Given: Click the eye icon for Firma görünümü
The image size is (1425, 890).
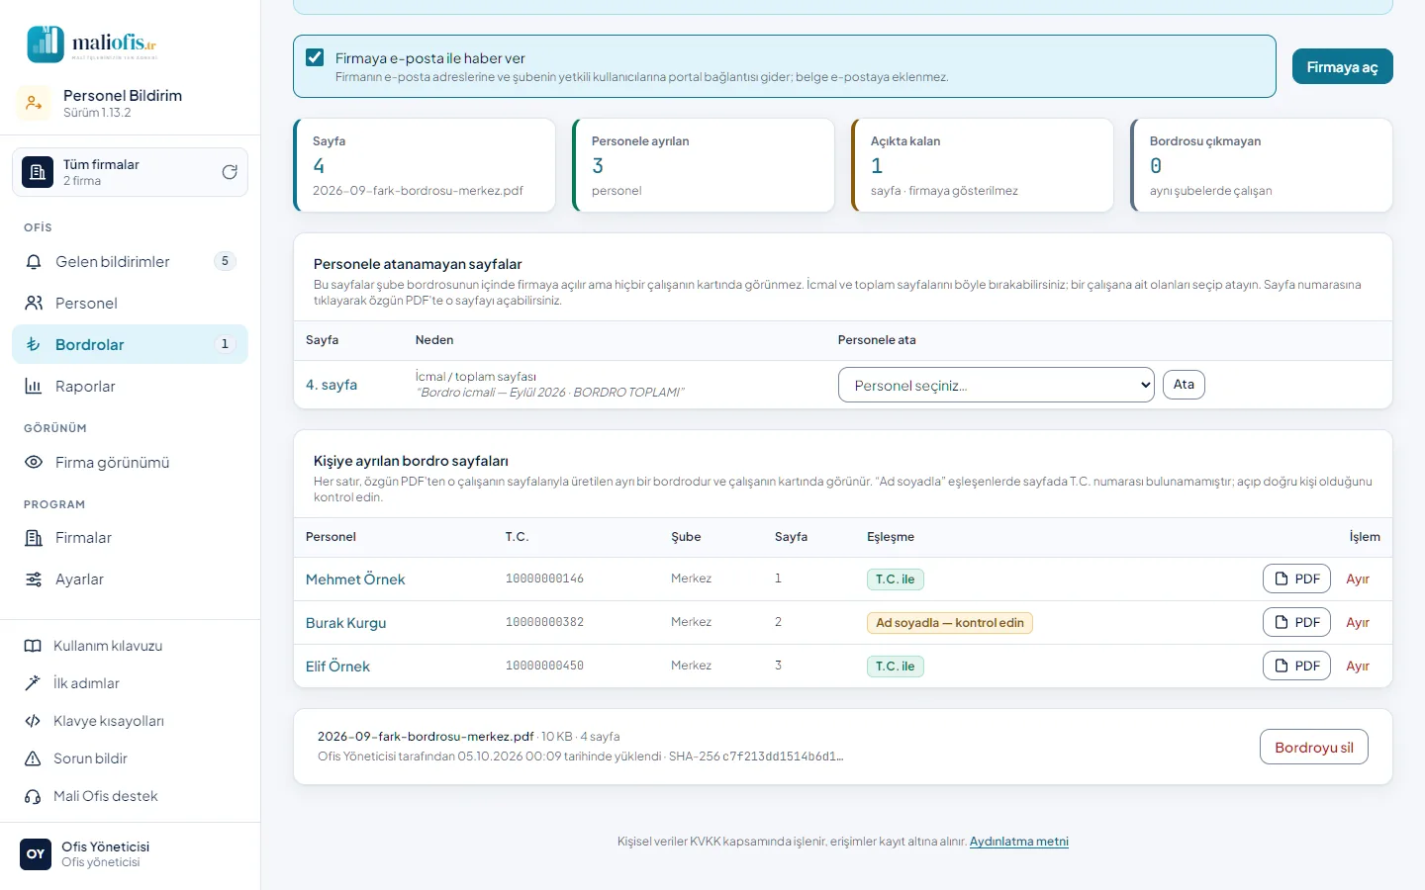Looking at the screenshot, I should point(34,463).
